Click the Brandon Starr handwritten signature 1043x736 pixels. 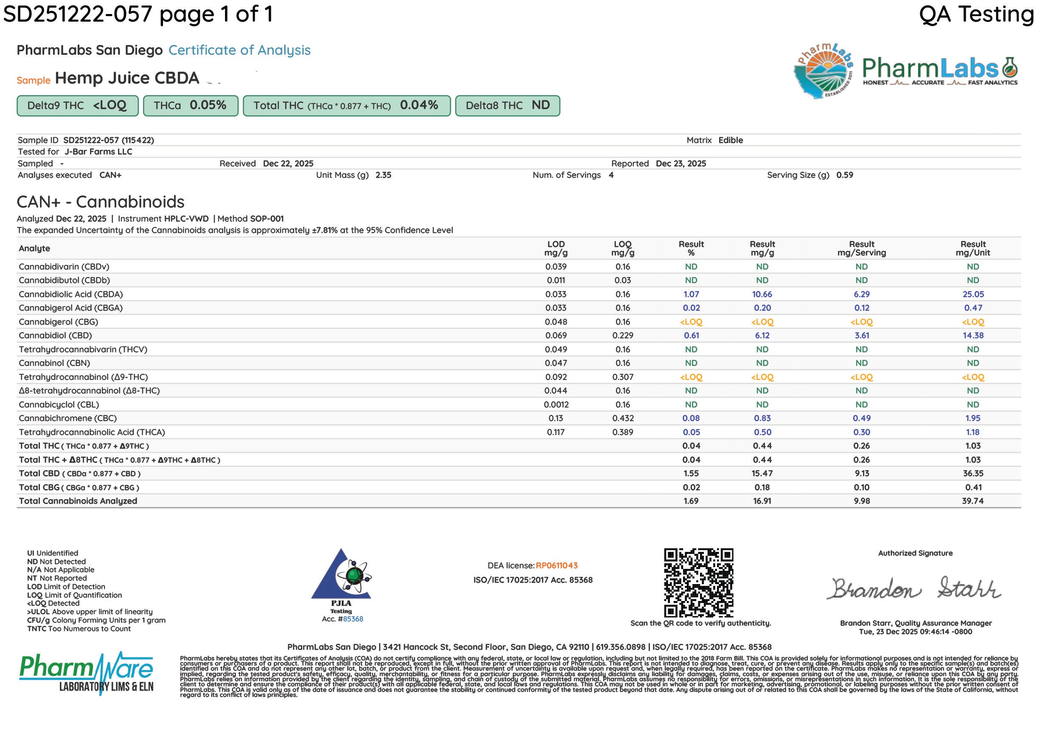pyautogui.click(x=914, y=588)
